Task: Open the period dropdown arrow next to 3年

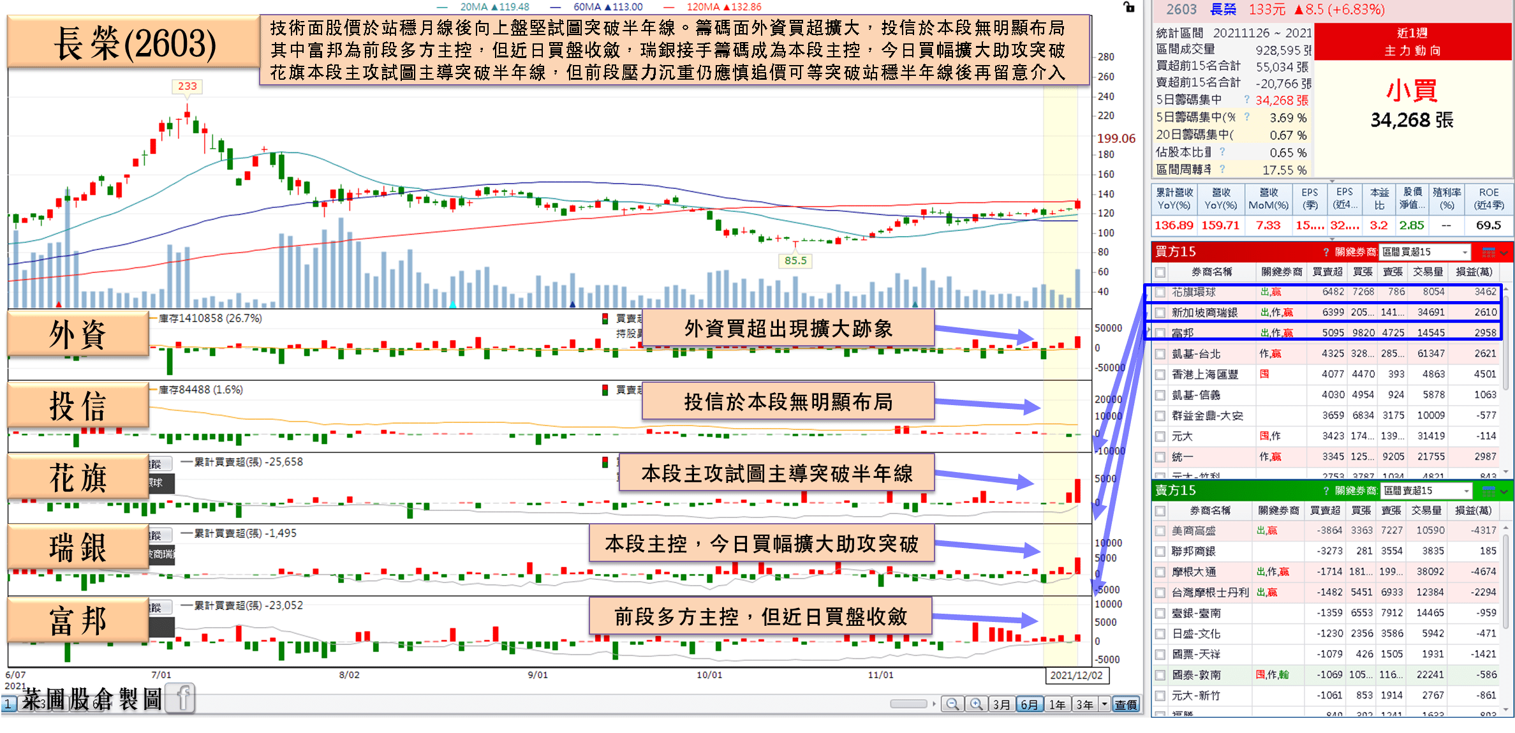Action: tap(1104, 704)
